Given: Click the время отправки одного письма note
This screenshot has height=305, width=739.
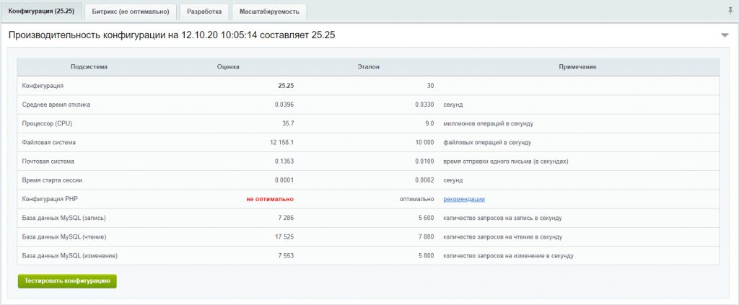Looking at the screenshot, I should coord(506,161).
